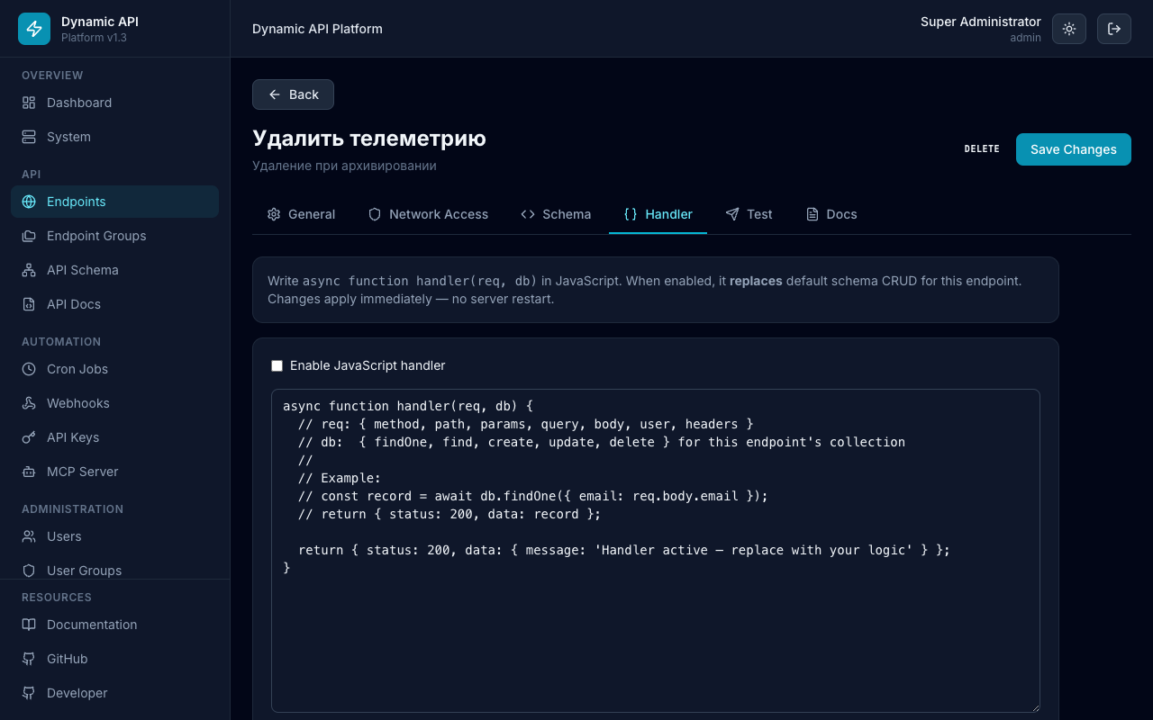Open the System sidebar link
The image size is (1153, 720).
pos(114,137)
